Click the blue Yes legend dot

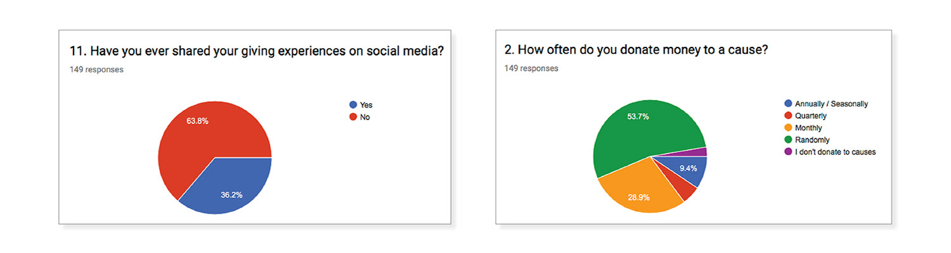(x=353, y=105)
